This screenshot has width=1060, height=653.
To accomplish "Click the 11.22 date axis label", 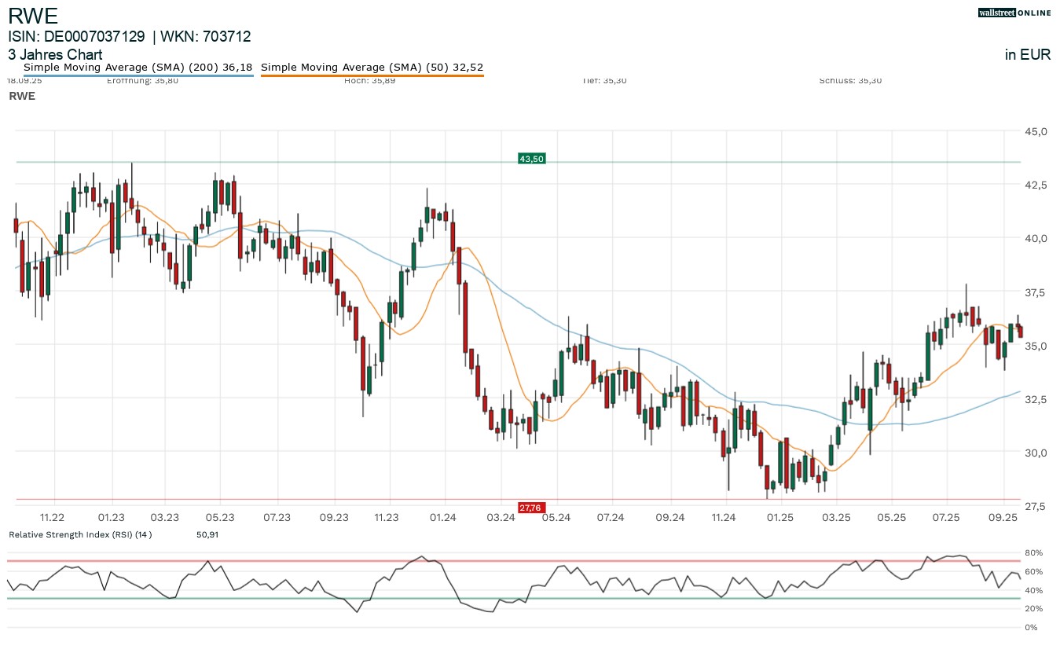I will point(52,517).
